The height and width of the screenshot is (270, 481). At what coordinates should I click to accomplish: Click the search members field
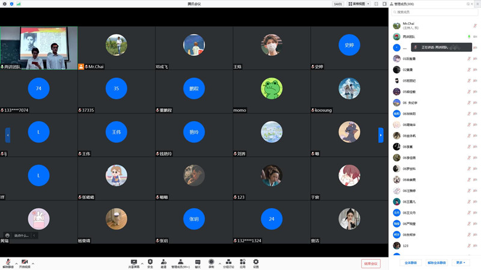pyautogui.click(x=435, y=12)
